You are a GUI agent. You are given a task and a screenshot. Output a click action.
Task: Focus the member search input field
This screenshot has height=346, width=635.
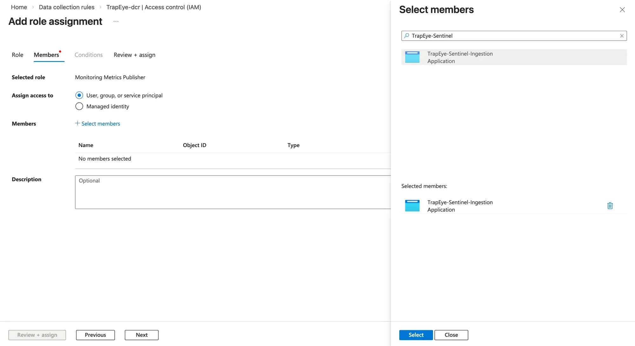[514, 36]
